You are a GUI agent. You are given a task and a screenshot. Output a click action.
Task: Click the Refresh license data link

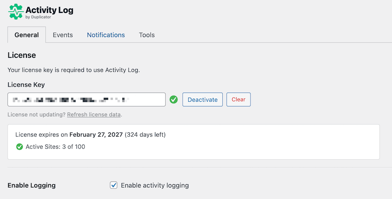pyautogui.click(x=94, y=114)
